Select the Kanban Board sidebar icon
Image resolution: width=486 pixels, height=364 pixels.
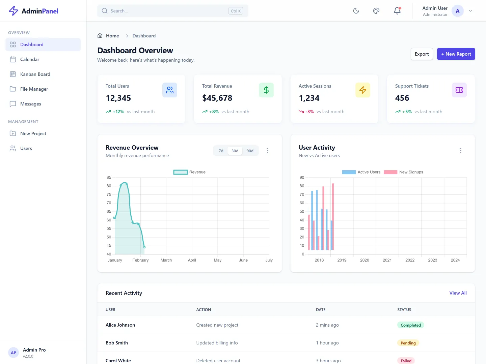tap(13, 74)
